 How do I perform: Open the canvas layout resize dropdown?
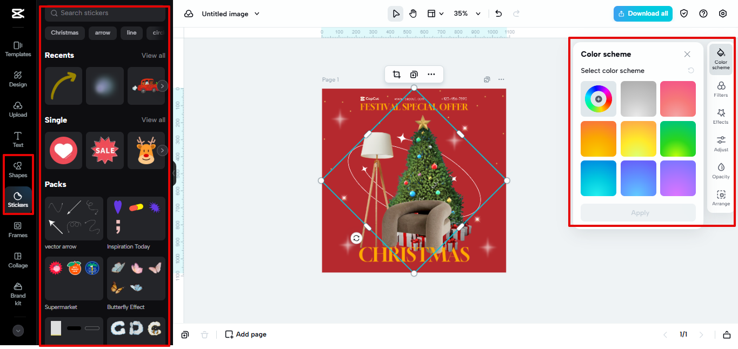[x=435, y=14]
